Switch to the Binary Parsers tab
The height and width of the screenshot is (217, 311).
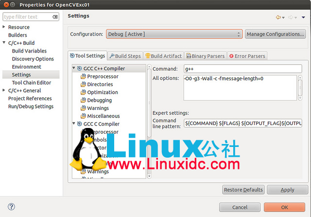click(x=206, y=56)
